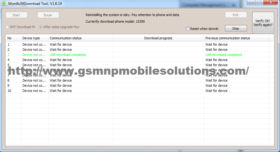Click row 2 Device not co... cell
The image size is (280, 152).
click(x=34, y=50)
